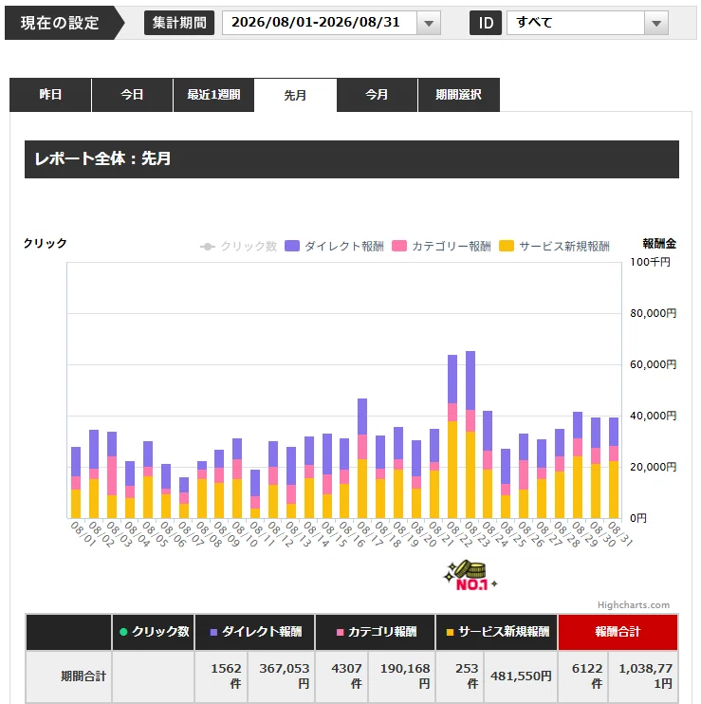Toggle the サービス新規報酬 legend series
The image size is (701, 704).
(x=554, y=247)
